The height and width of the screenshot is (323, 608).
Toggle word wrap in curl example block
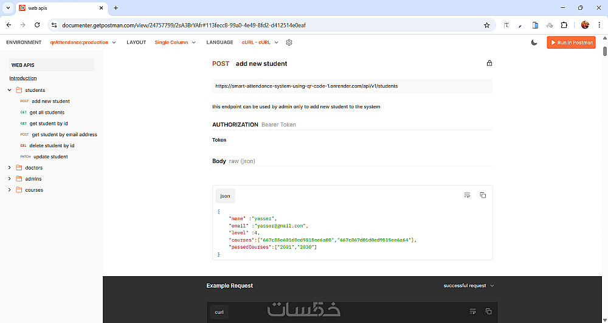click(x=472, y=311)
